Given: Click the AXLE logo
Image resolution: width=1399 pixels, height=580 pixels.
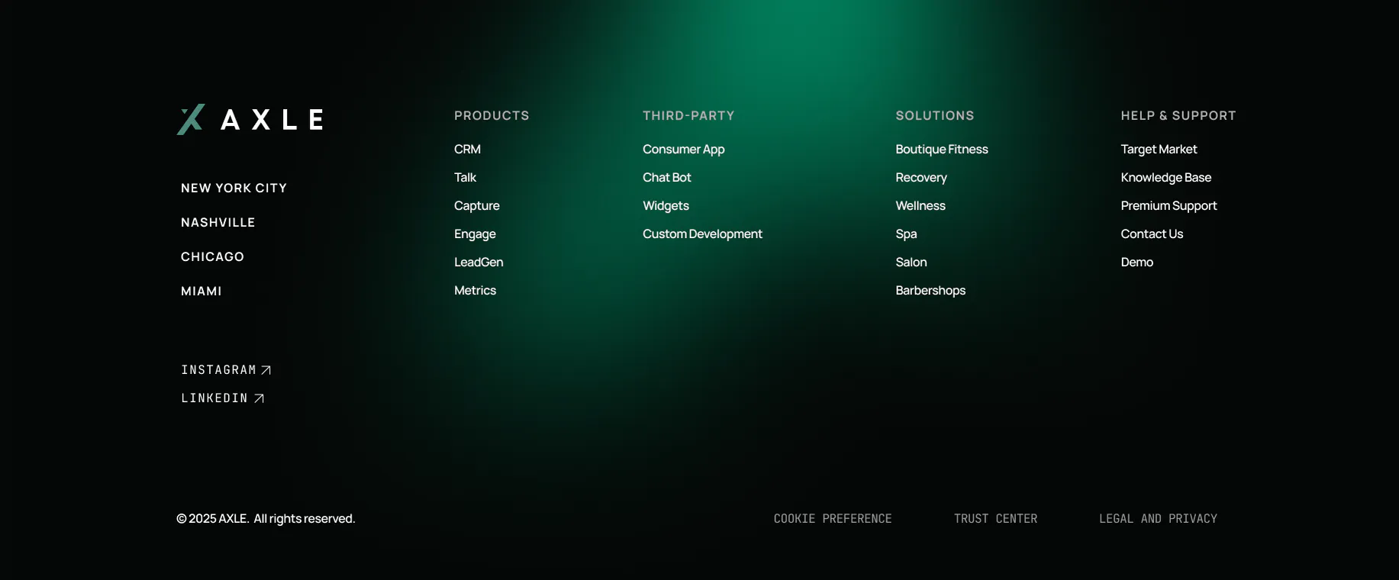Looking at the screenshot, I should (x=250, y=119).
